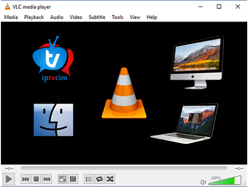Viewport: 249px width, 187px height.
Task: Open the View menu
Action: [135, 17]
